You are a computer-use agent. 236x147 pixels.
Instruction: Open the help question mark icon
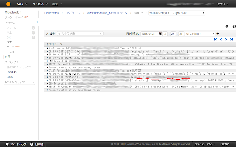click(234, 26)
